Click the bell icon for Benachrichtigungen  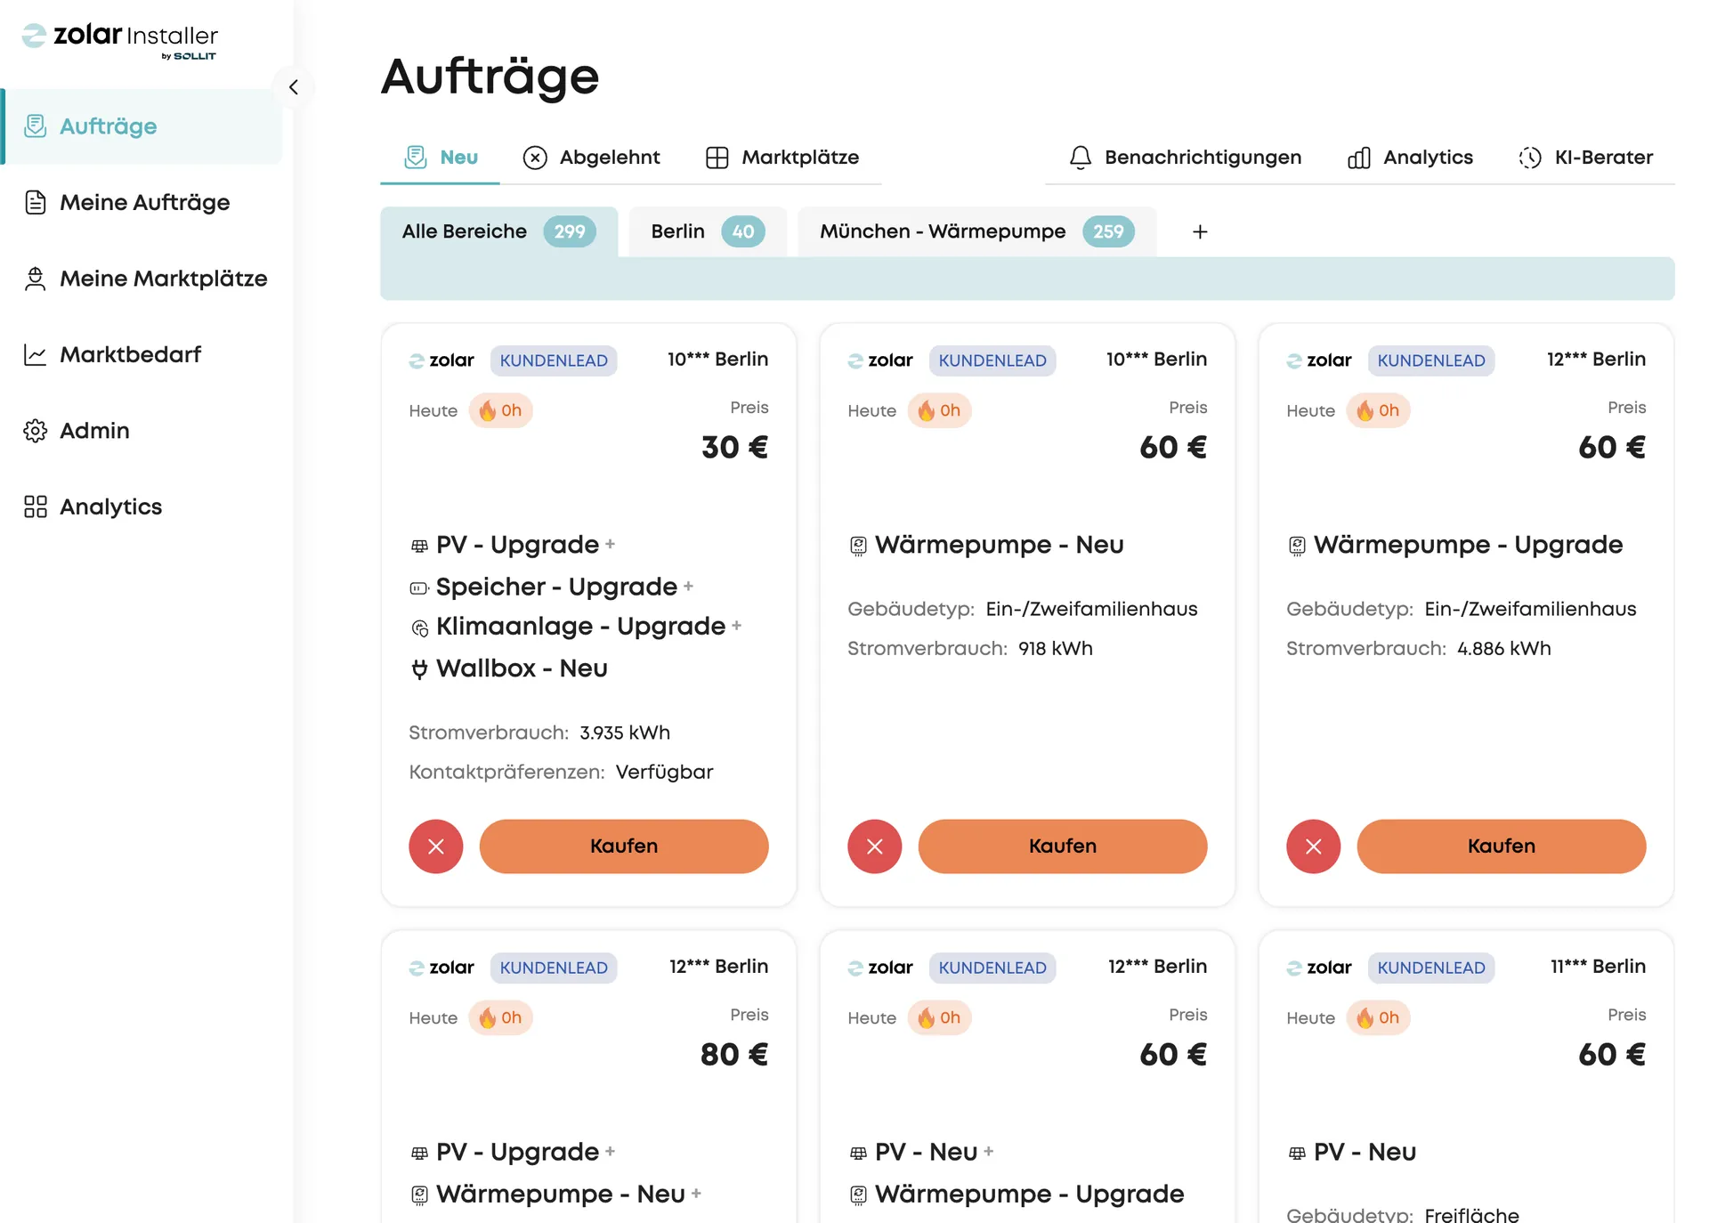[x=1081, y=158]
